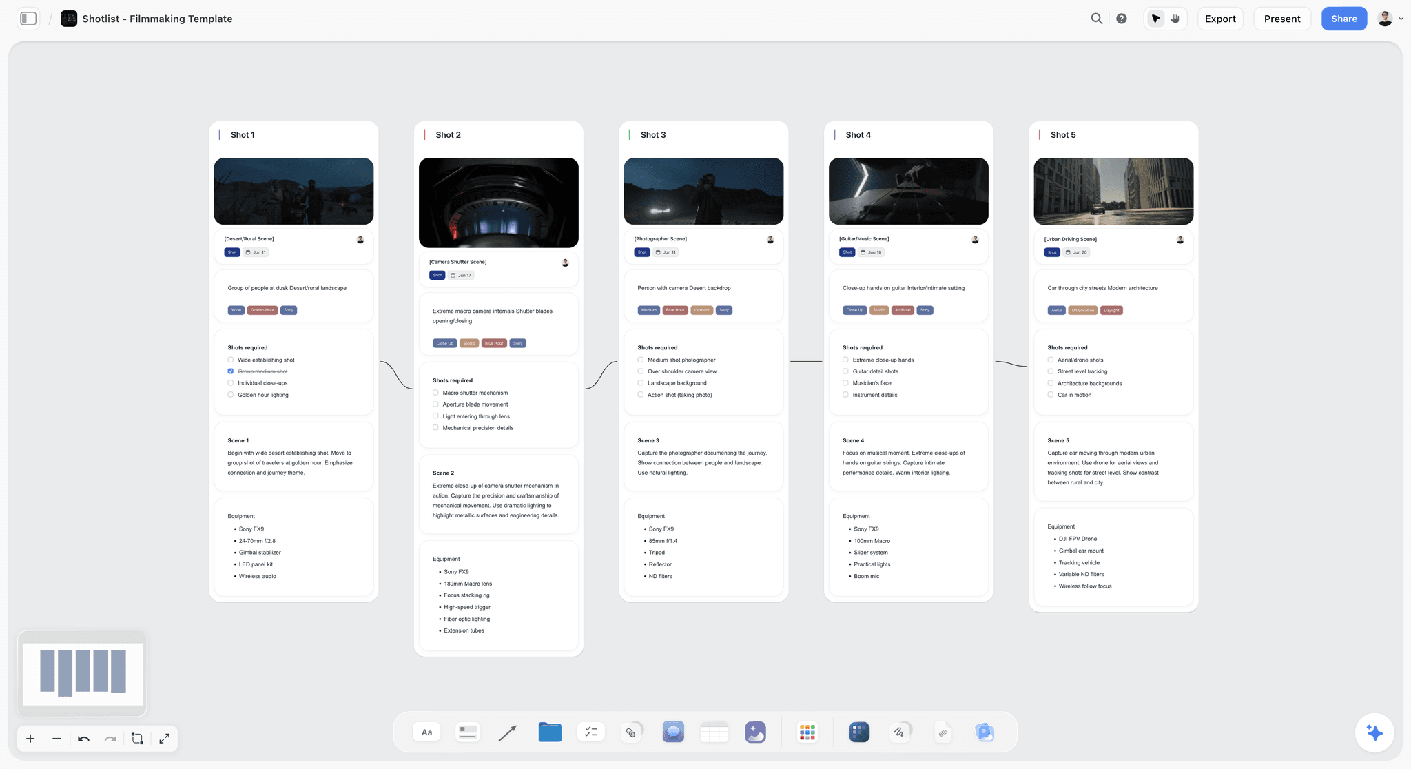The width and height of the screenshot is (1411, 769).
Task: Select the freehand scribble tool
Action: [900, 732]
